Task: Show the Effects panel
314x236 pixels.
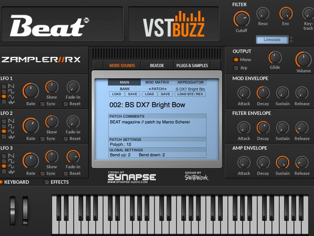Action: [46, 182]
